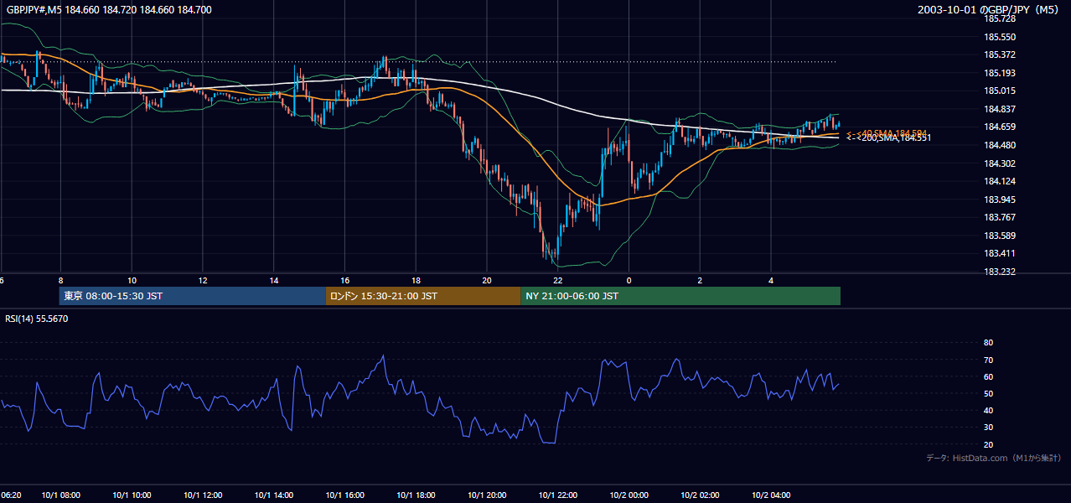Click the HistData.com data source credit
The image size is (1071, 503).
[994, 458]
